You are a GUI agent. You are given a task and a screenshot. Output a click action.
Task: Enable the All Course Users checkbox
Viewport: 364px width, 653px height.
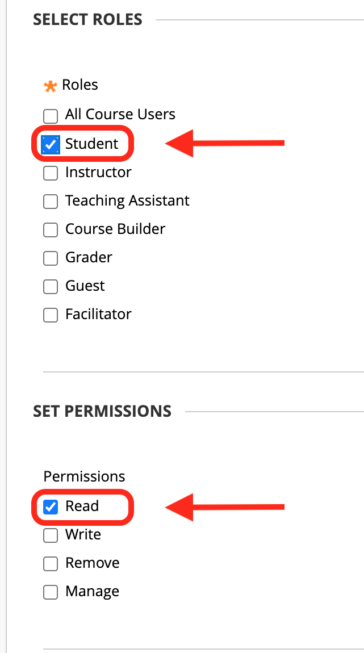[x=51, y=116]
